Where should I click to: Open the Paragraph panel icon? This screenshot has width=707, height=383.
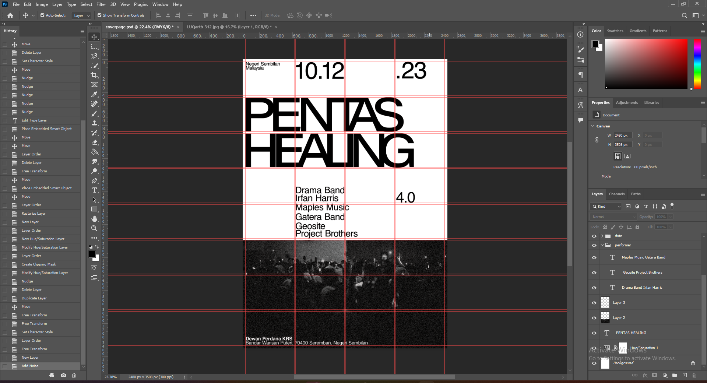[581, 75]
